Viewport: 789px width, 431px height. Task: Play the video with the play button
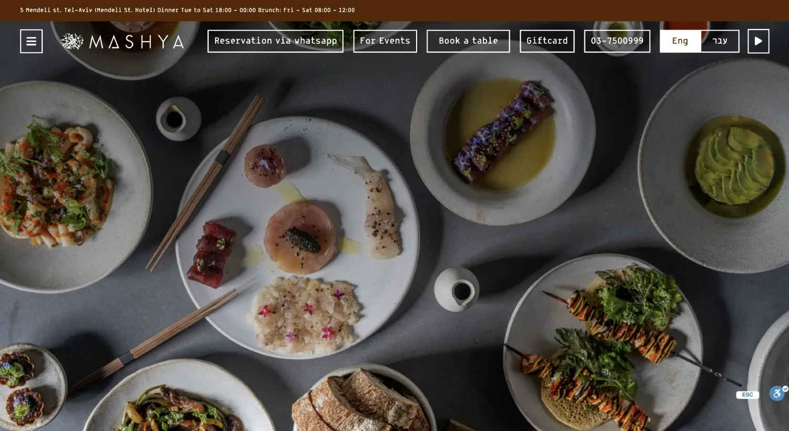[x=758, y=41]
